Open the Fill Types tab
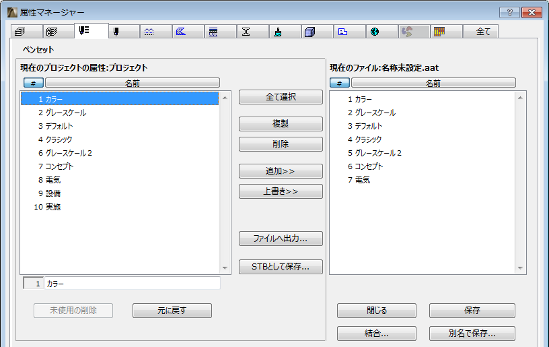The height and width of the screenshot is (347, 549). pyautogui.click(x=188, y=32)
